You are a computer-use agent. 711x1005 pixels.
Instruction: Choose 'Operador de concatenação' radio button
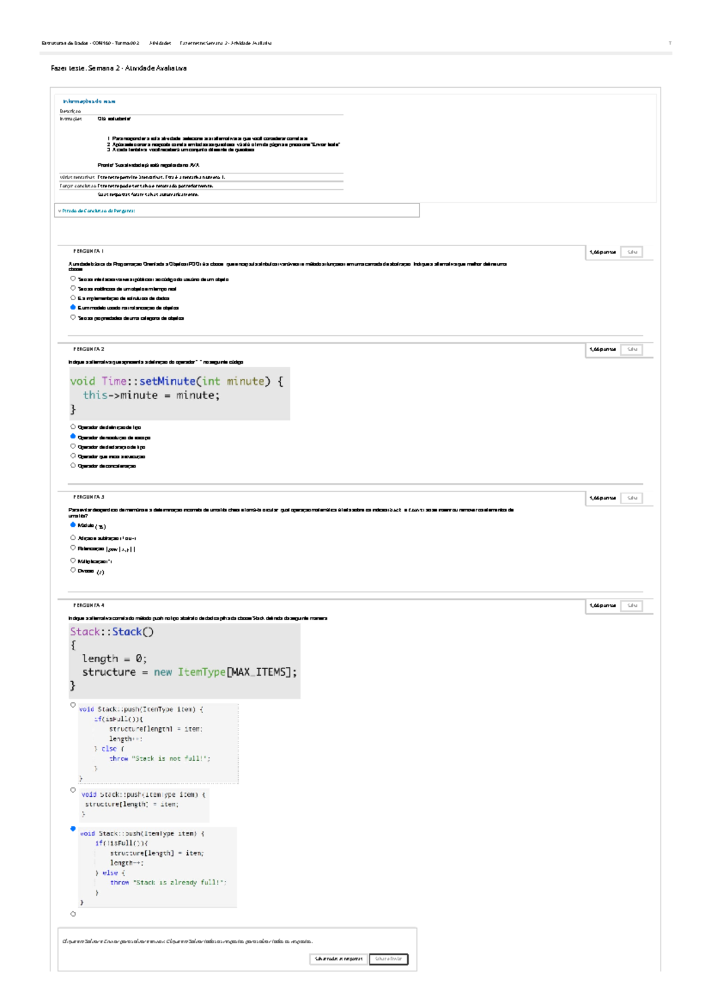[x=73, y=466]
